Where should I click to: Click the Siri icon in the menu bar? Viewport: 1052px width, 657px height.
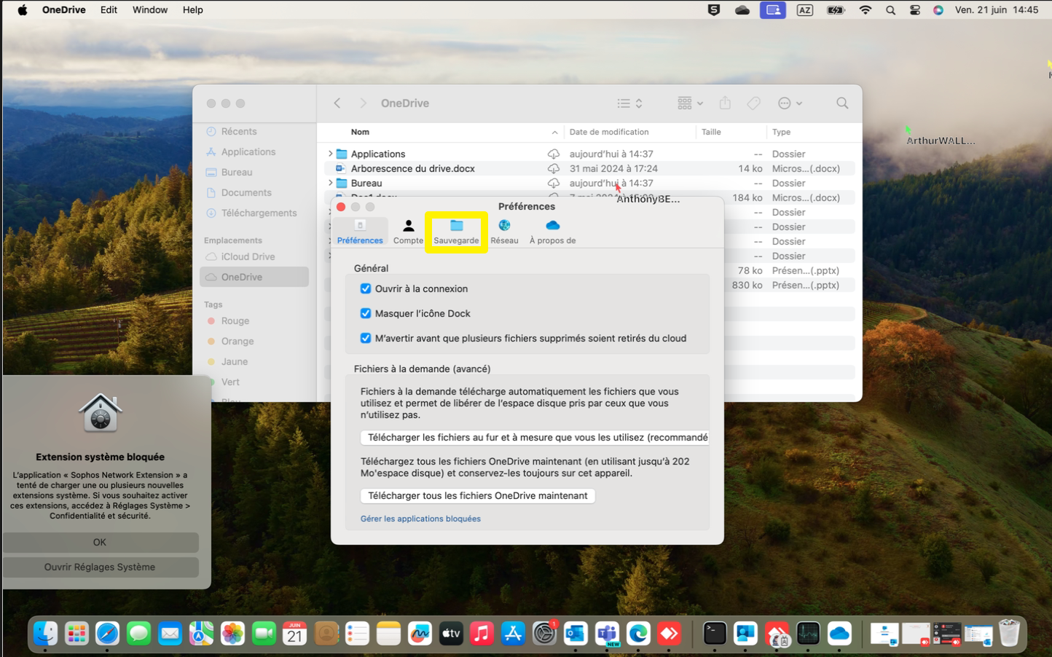[938, 10]
